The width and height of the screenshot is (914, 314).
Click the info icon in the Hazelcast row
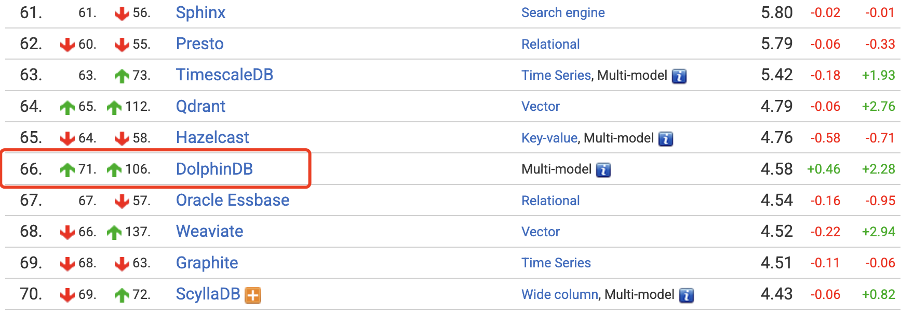(665, 138)
